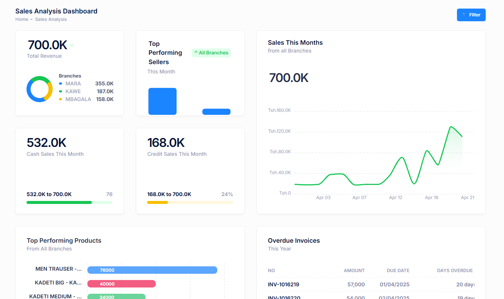The height and width of the screenshot is (299, 504).
Task: Click the short seller bar on right
Action: point(216,111)
